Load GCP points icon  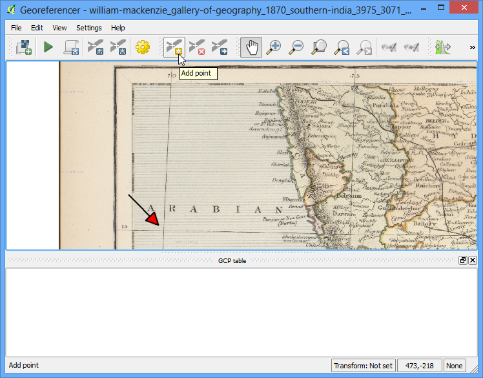tap(96, 47)
